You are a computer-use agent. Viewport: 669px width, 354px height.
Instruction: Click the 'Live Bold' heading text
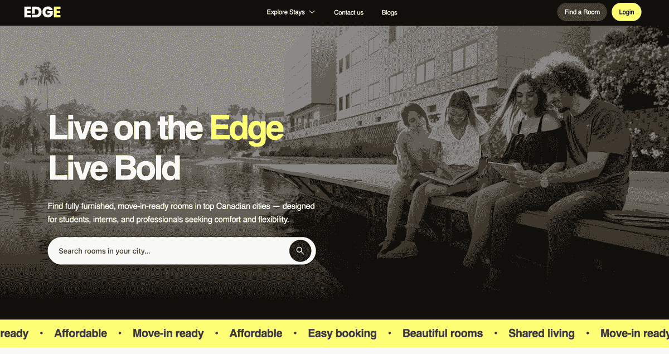click(x=115, y=168)
